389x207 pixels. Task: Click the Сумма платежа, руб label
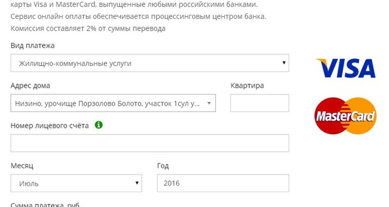[x=45, y=204]
